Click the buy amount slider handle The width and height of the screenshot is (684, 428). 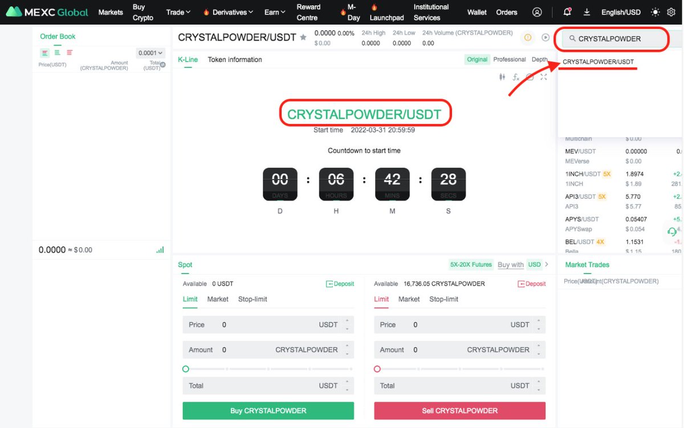[x=186, y=369]
